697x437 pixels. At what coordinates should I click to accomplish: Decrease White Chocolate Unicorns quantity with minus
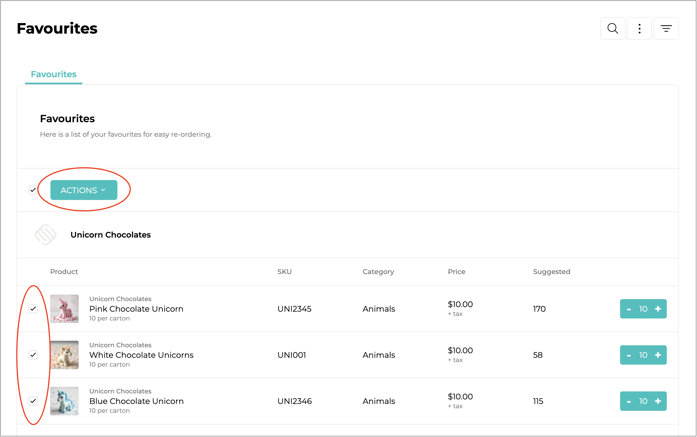tap(629, 355)
